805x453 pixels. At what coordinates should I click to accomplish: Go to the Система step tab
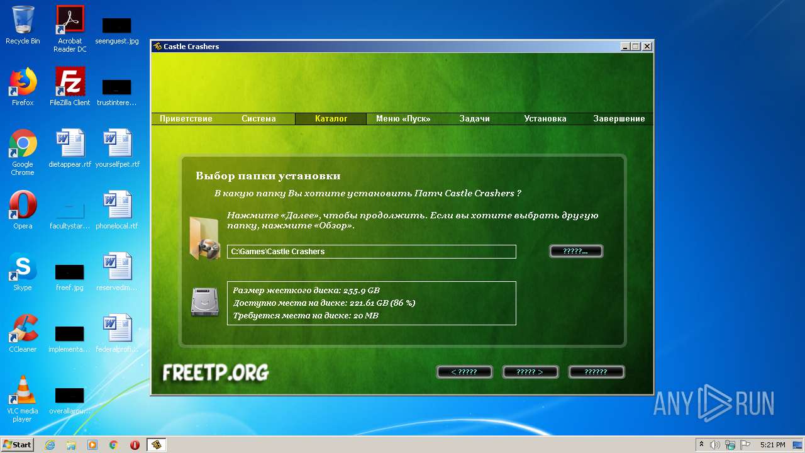click(258, 118)
